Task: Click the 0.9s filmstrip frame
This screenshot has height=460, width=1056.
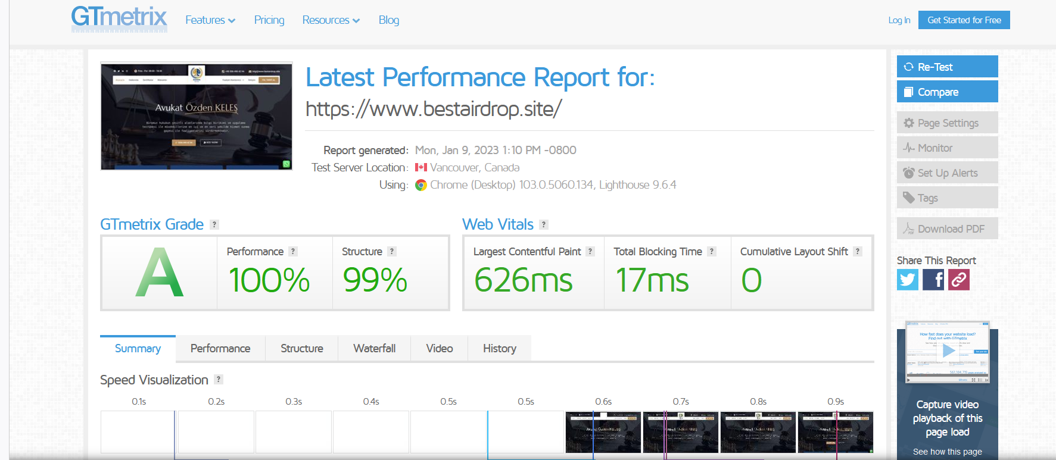Action: point(836,432)
